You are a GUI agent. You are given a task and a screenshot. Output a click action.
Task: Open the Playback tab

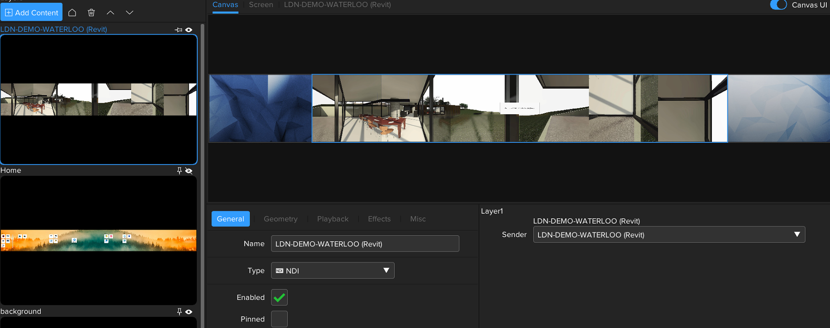click(x=332, y=219)
